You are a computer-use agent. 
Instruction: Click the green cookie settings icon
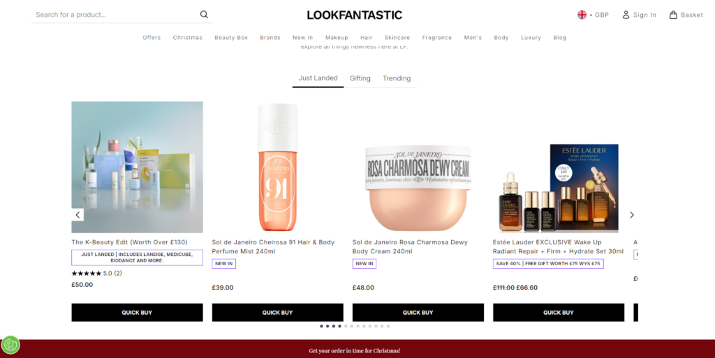(10, 345)
